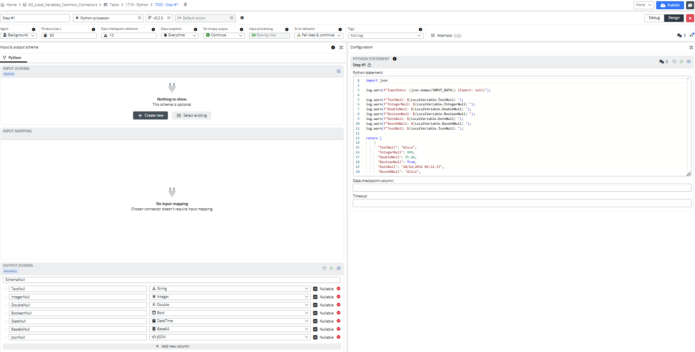This screenshot has height=352, width=695.
Task: Open the Input Schema list menu icon
Action: tap(339, 71)
